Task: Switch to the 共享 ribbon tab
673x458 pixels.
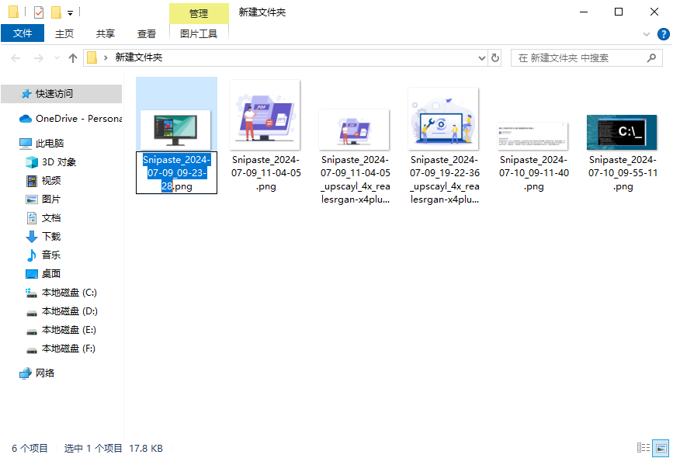Action: (x=105, y=34)
